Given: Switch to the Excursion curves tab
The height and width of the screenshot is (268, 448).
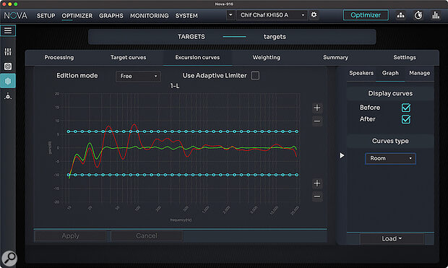Looking at the screenshot, I should (197, 58).
